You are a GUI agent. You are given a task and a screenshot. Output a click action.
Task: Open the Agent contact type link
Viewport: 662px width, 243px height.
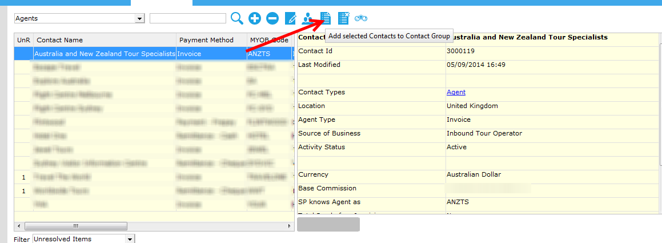pyautogui.click(x=456, y=92)
